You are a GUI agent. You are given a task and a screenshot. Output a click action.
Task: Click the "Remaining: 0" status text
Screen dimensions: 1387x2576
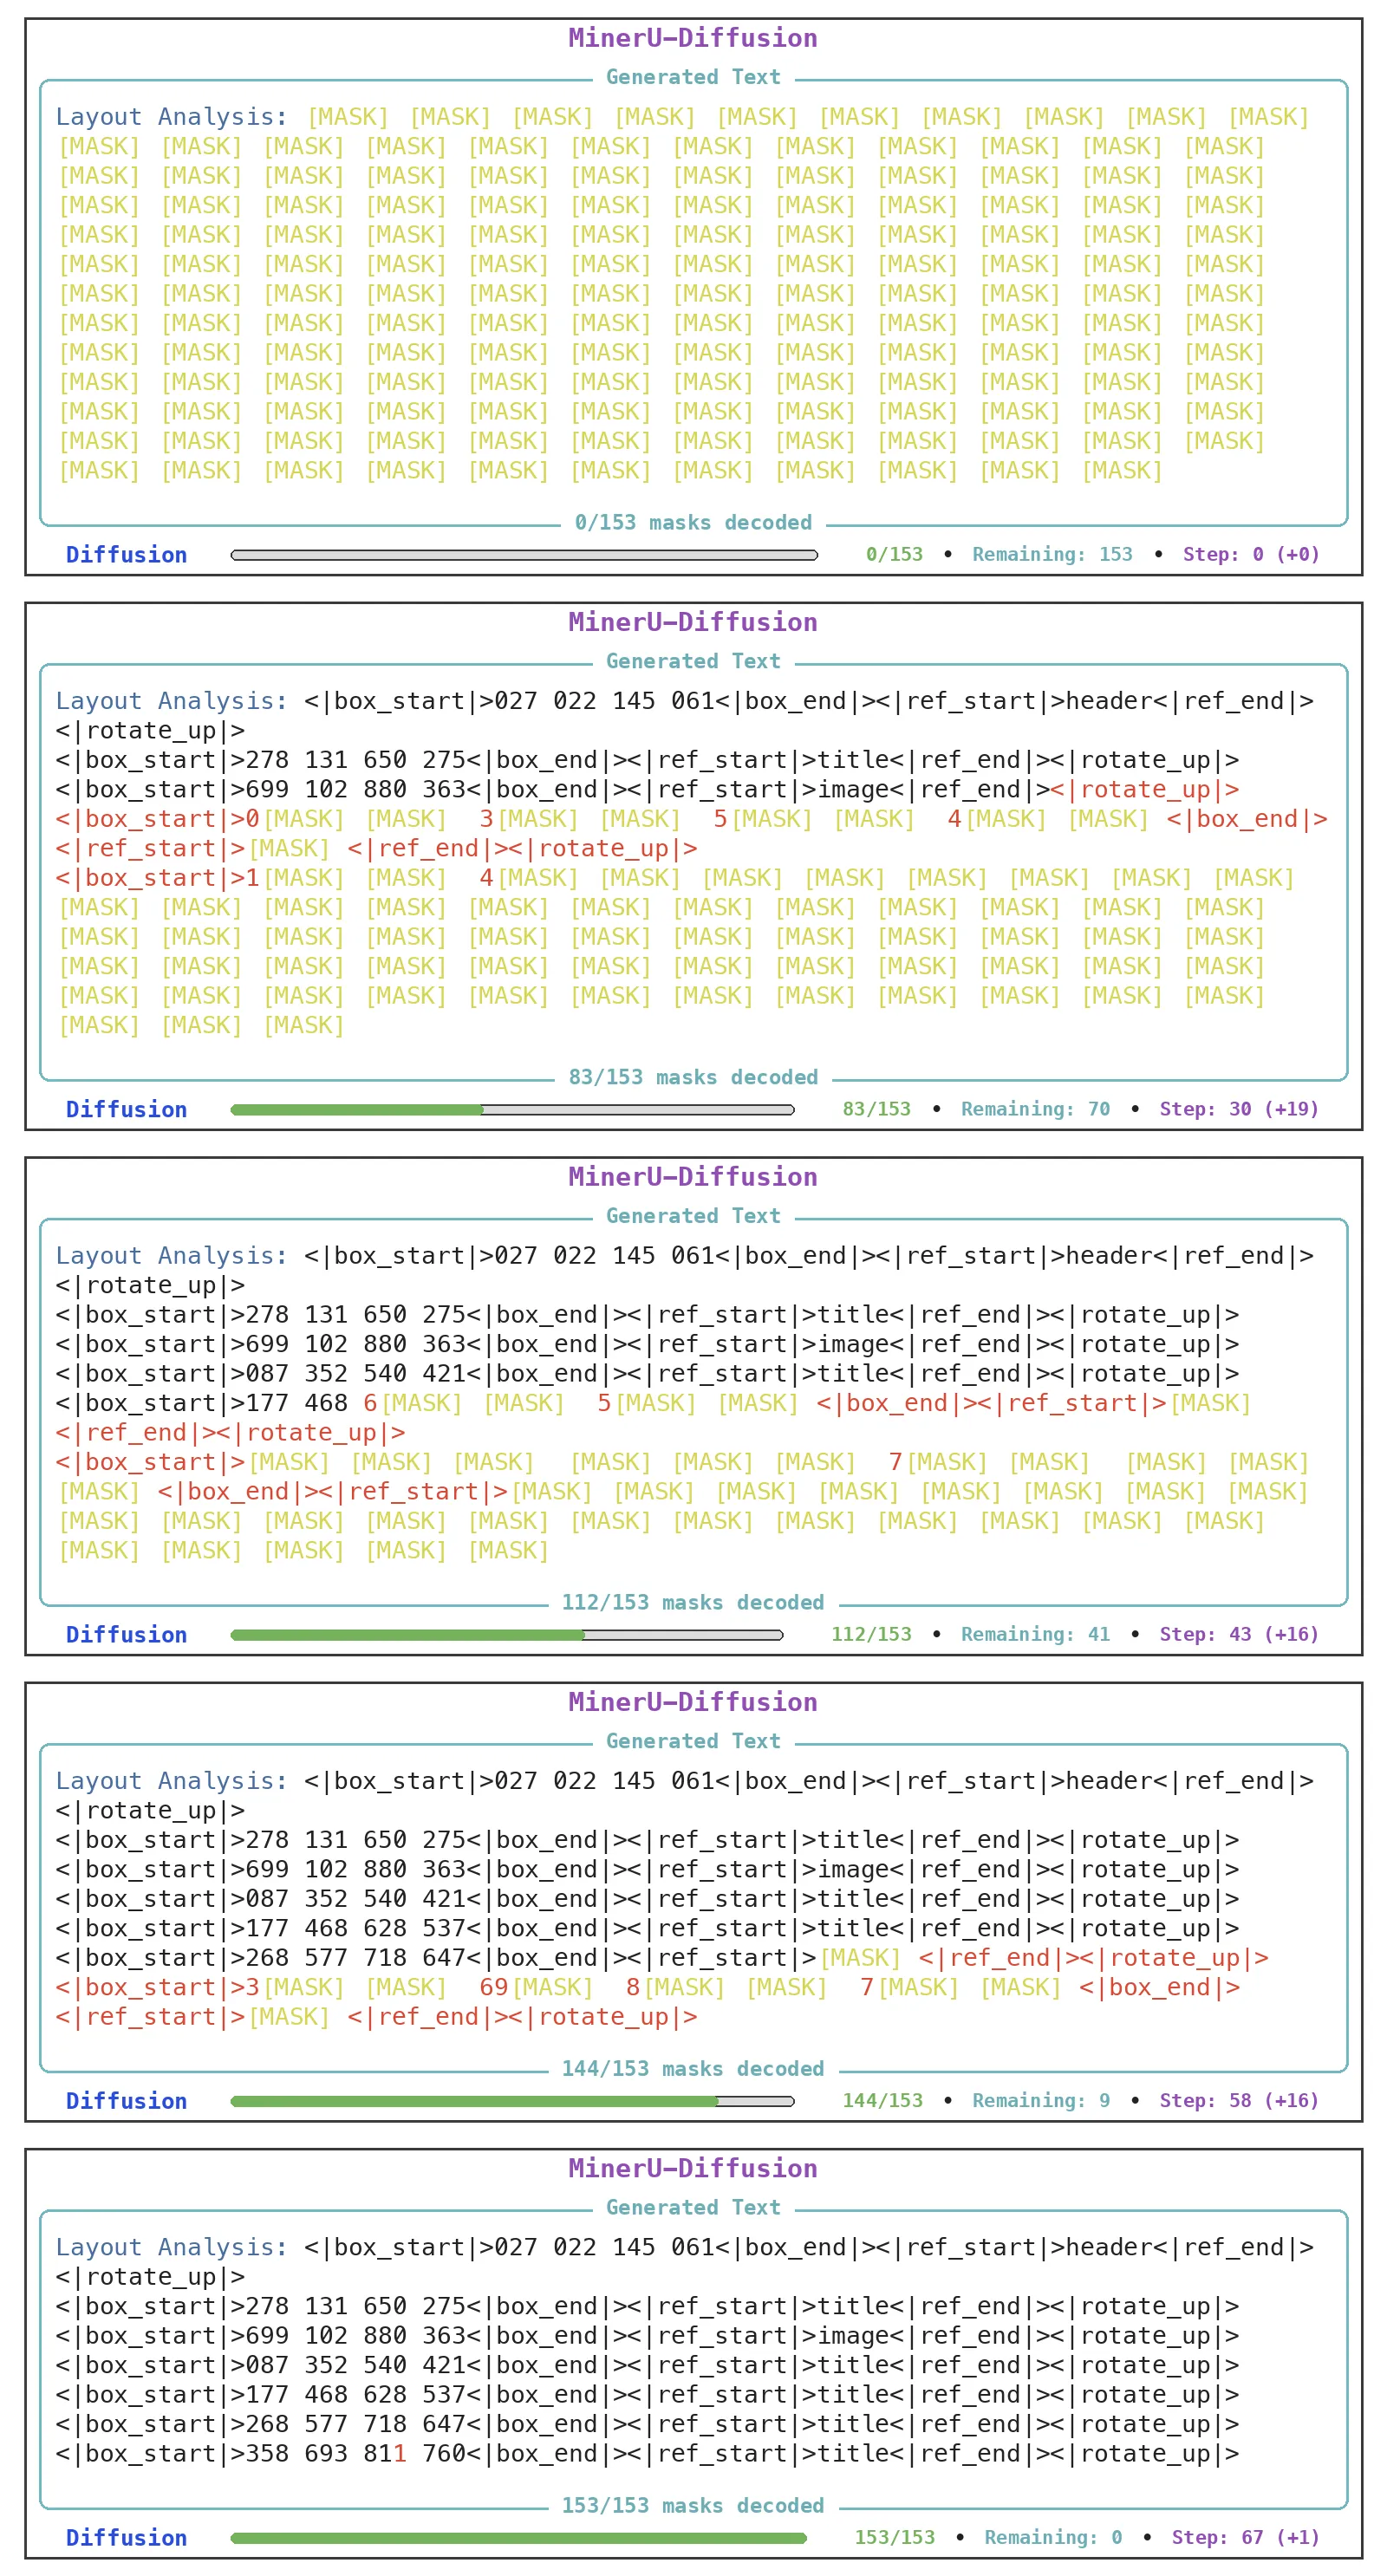[x=1053, y=2537]
